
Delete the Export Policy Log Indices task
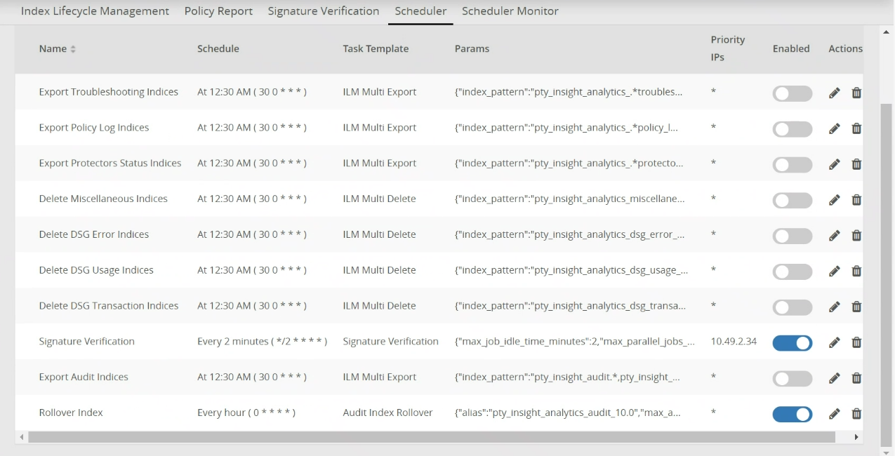(x=856, y=128)
